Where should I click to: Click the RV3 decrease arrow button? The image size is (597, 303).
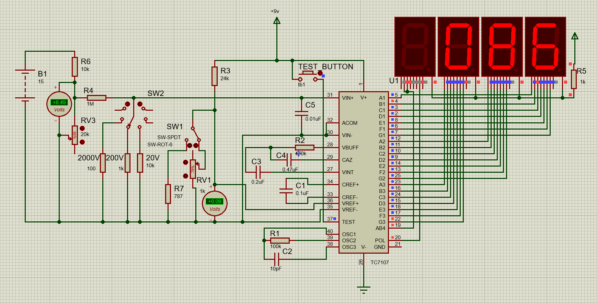[x=82, y=142]
